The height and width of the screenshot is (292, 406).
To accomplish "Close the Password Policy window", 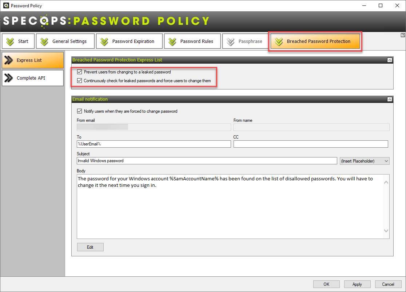I will pyautogui.click(x=397, y=5).
